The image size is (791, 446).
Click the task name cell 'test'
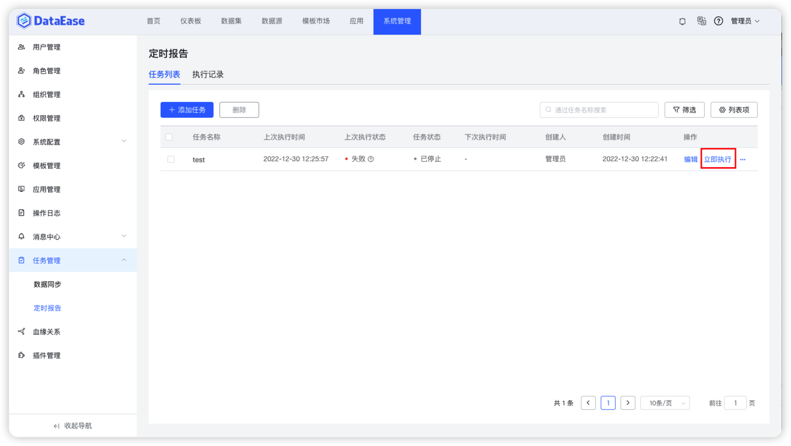199,160
